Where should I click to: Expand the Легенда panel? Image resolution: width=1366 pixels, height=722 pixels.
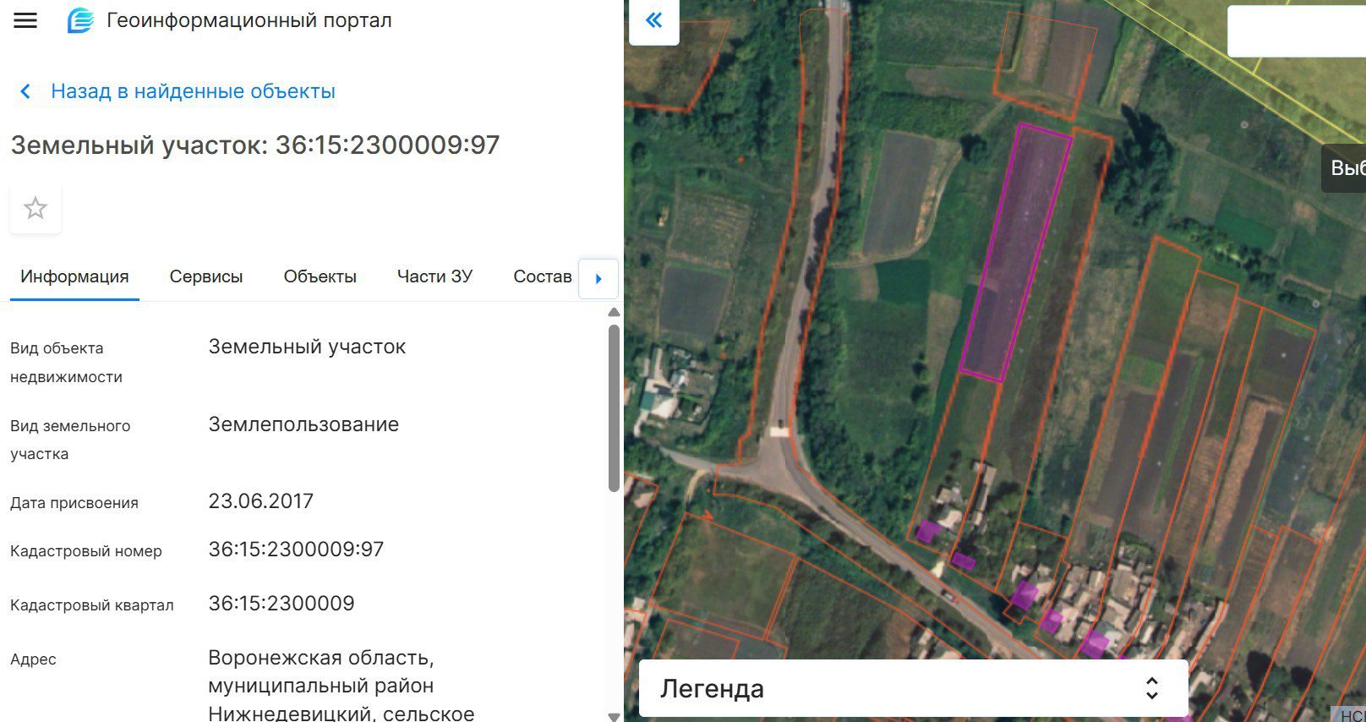914,688
